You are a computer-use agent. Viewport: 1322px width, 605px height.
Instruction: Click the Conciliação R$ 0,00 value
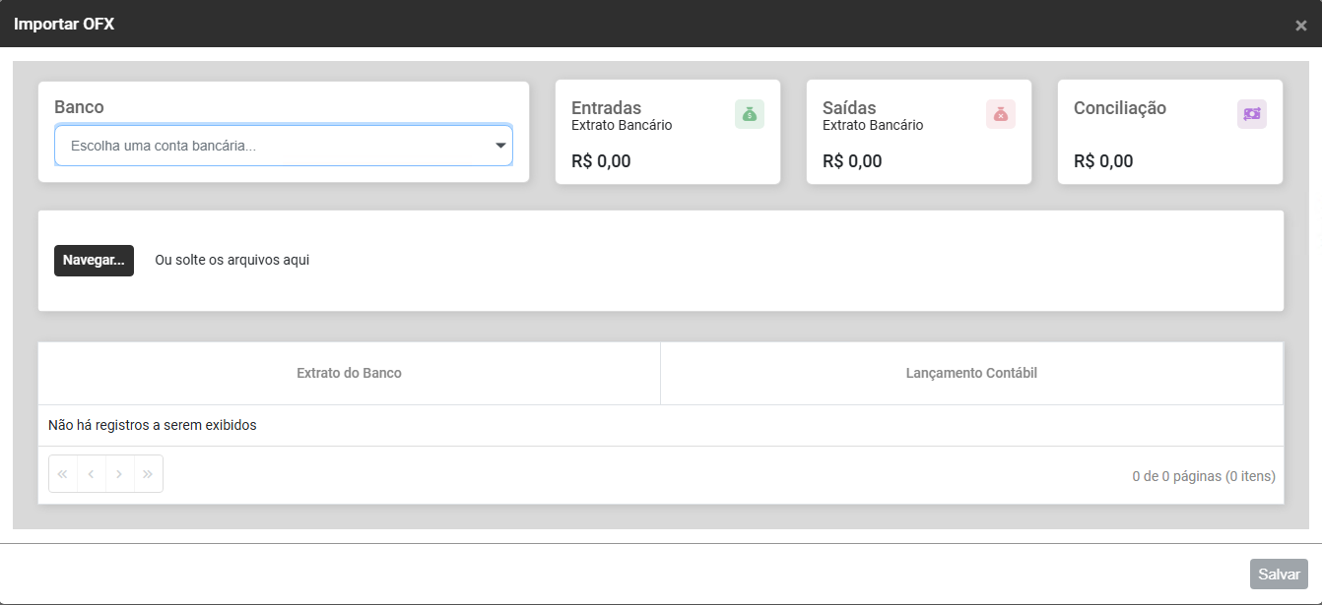(x=1103, y=161)
